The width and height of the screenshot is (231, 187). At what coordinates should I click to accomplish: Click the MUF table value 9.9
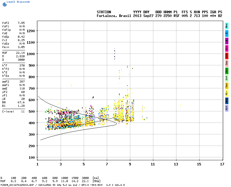click(x=55, y=181)
